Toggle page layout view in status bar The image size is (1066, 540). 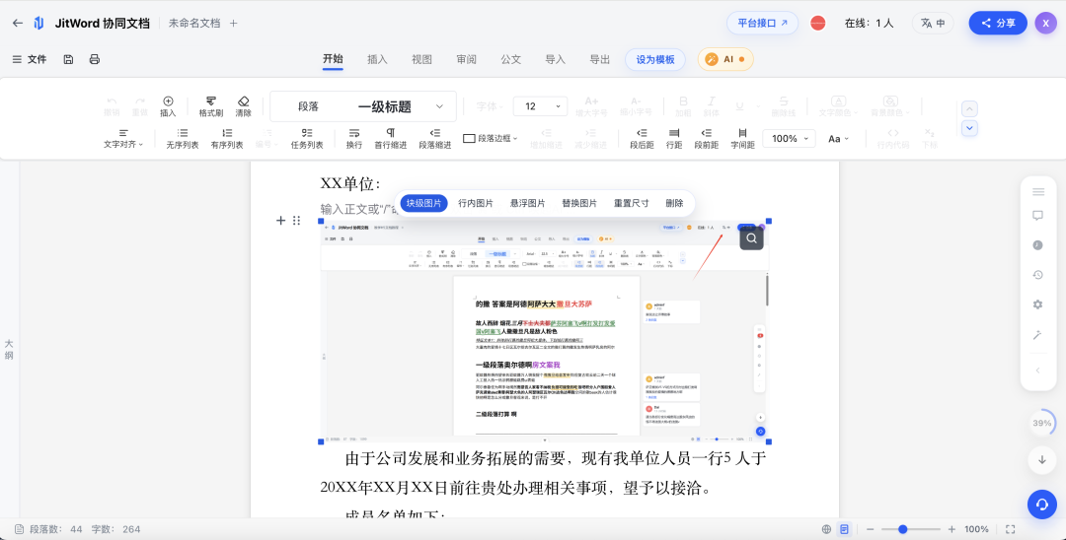tap(844, 529)
